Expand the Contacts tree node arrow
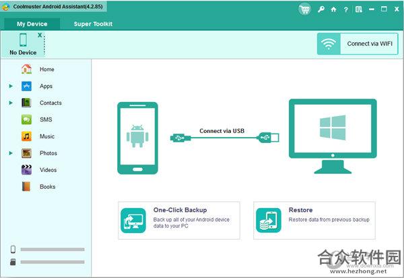The height and width of the screenshot is (278, 404). pos(11,103)
